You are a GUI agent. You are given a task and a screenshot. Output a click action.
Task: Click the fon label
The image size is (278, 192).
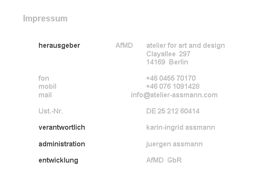pos(44,78)
